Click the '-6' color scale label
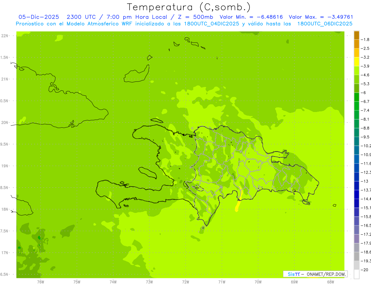 pos(364,93)
